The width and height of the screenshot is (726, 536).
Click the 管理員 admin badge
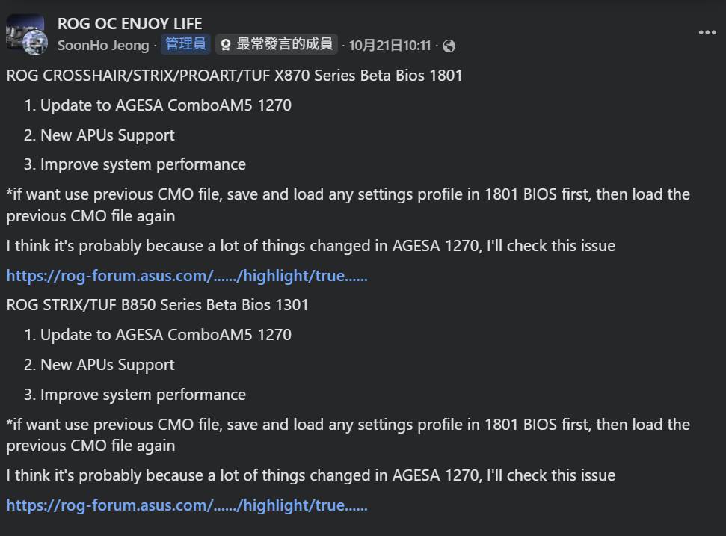pos(187,44)
